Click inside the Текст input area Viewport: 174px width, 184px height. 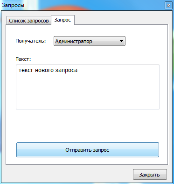pos(88,87)
